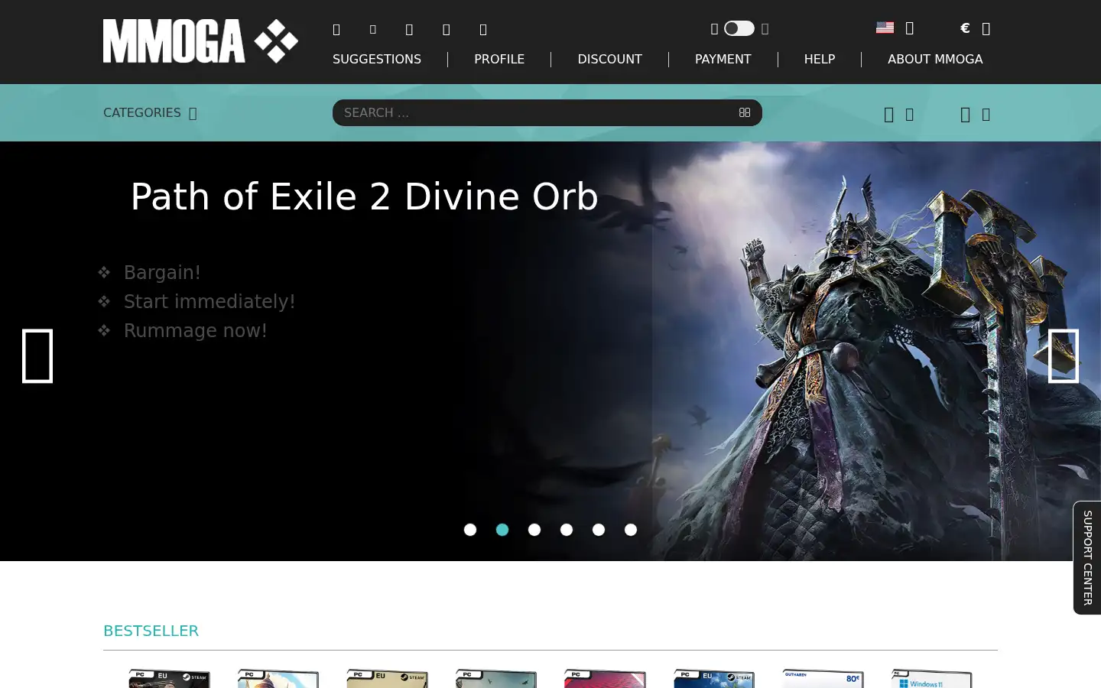Click the chevron next to CATEGORIES
The height and width of the screenshot is (688, 1101).
(x=193, y=114)
